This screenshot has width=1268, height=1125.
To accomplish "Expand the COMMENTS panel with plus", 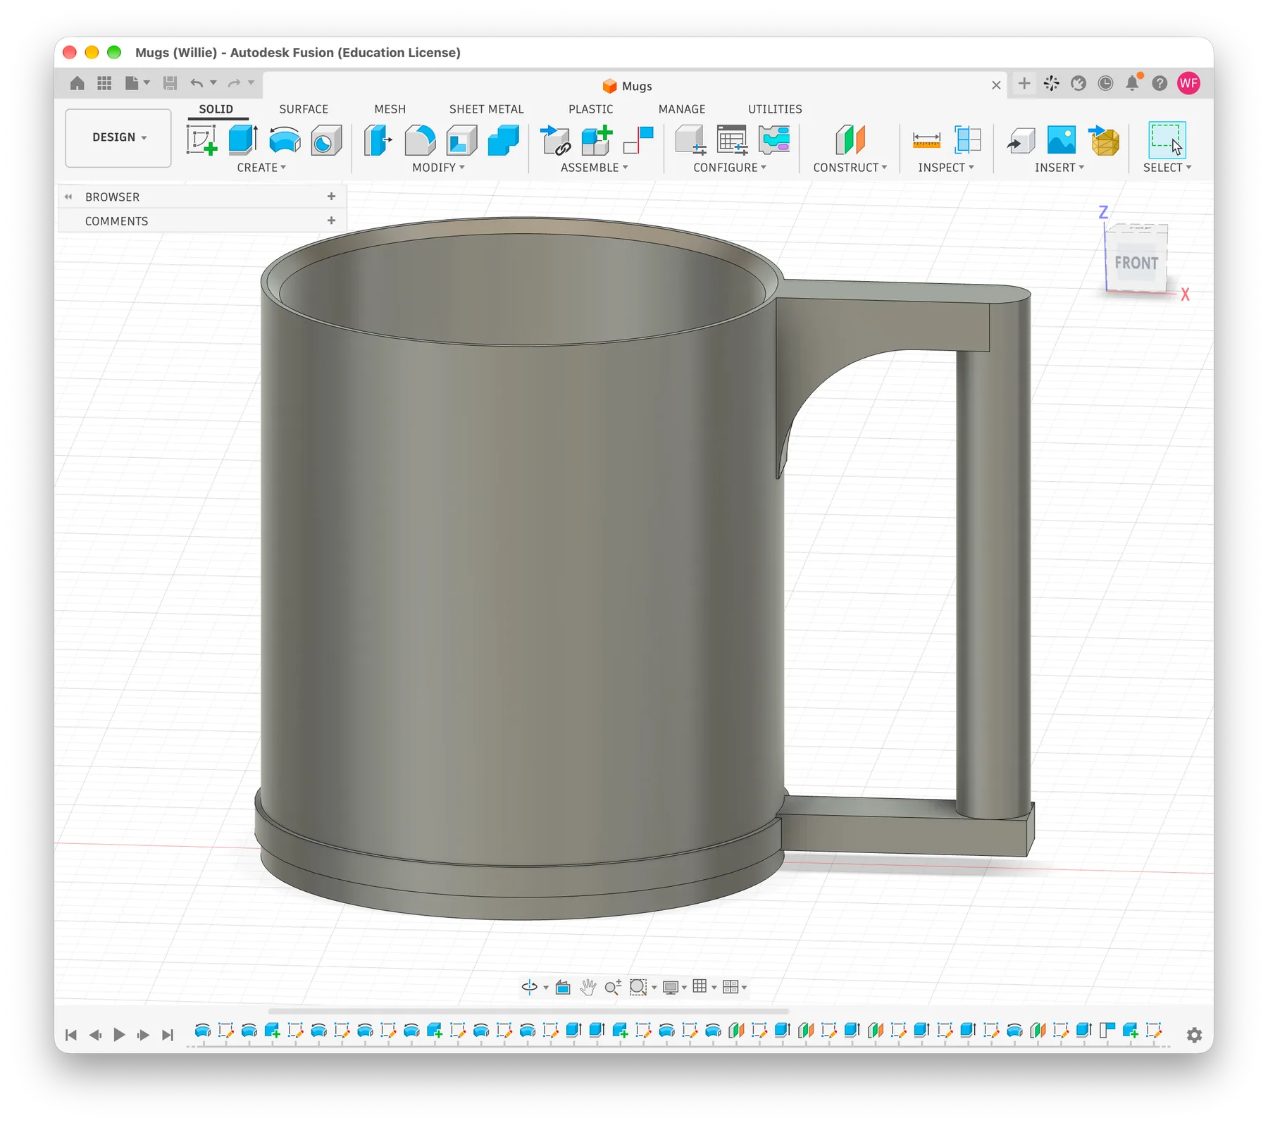I will (x=331, y=220).
